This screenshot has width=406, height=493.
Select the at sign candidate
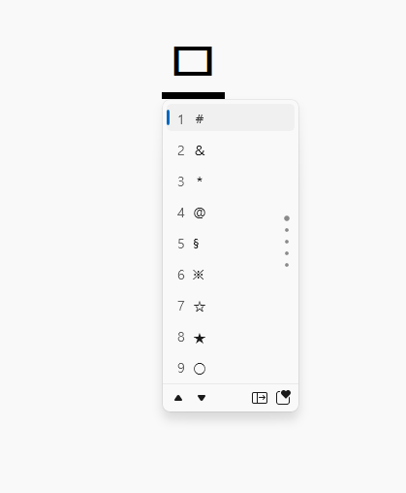click(x=231, y=213)
